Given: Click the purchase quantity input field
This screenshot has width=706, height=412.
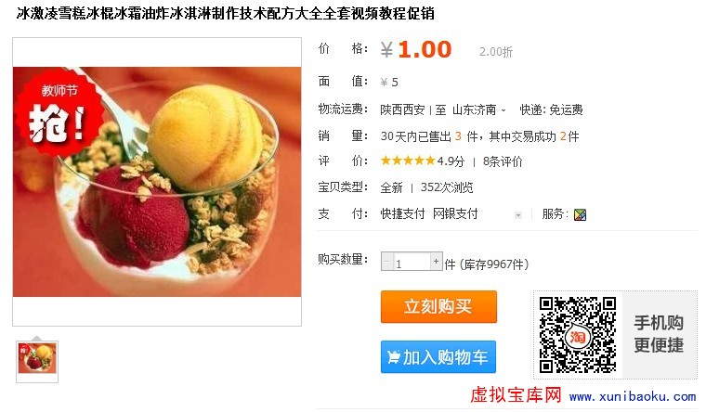Looking at the screenshot, I should pos(412,262).
